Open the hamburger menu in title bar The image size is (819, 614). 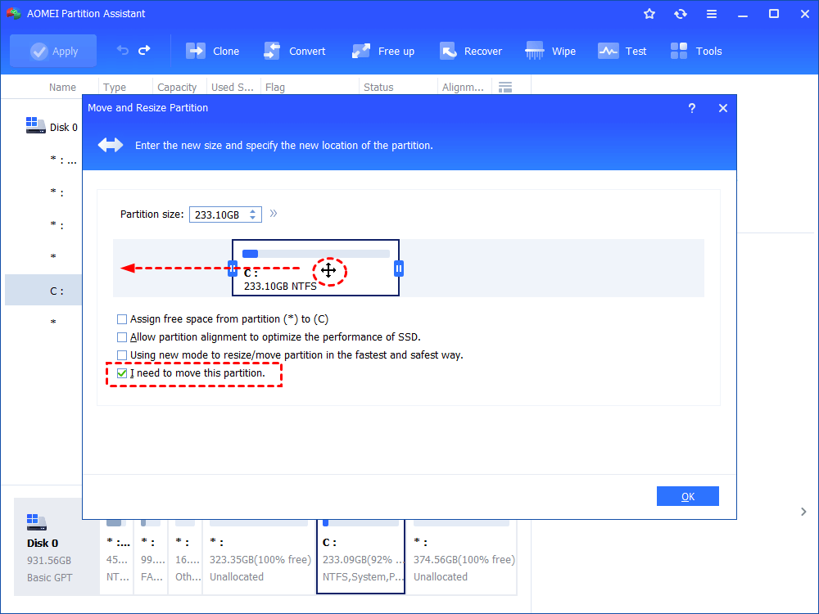click(x=712, y=14)
